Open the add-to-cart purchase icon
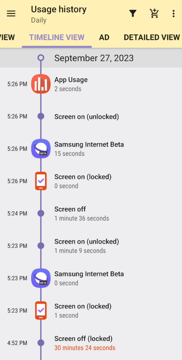The width and height of the screenshot is (182, 360). click(x=154, y=14)
